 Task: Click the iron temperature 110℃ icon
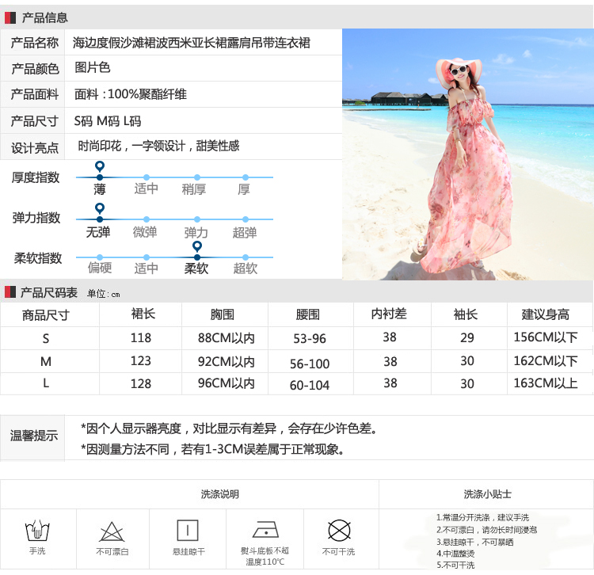point(265,529)
